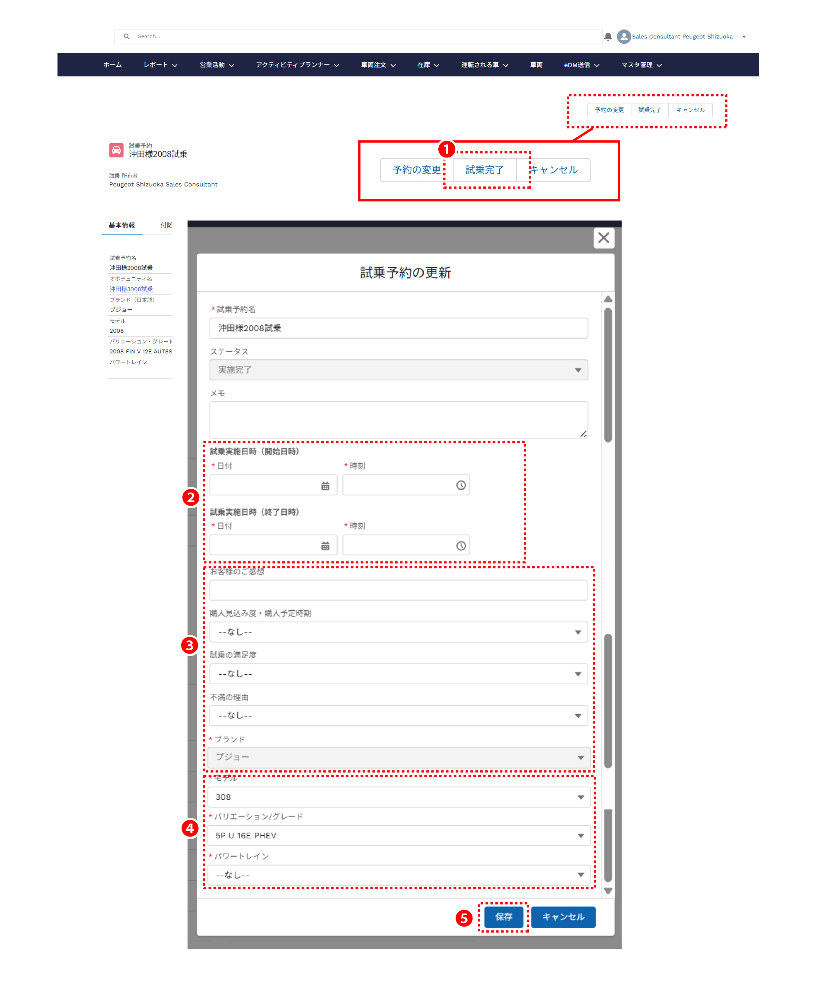Open start date calendar picker icon

[325, 486]
